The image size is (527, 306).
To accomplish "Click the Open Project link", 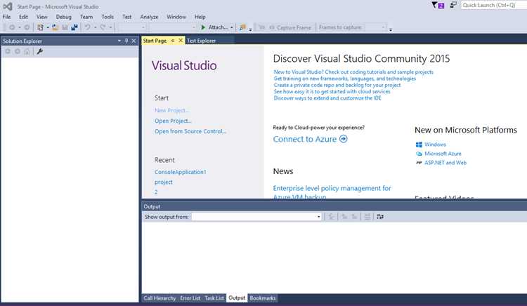I will tap(173, 121).
